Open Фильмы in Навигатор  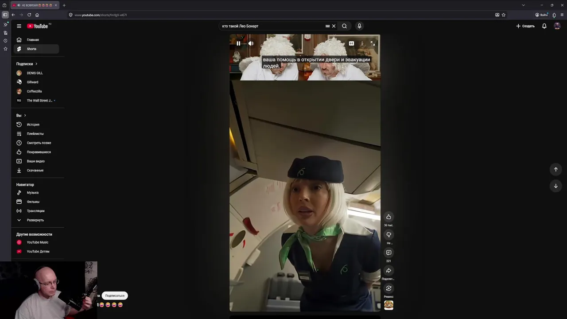tap(36, 202)
